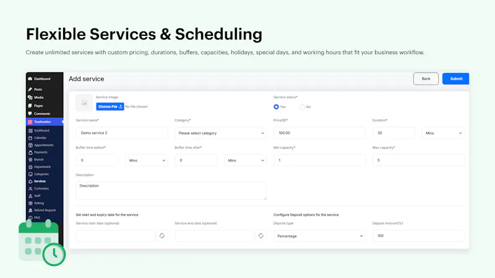Click the Branch location icon
Screen dimensions: 495x278
coord(30,160)
